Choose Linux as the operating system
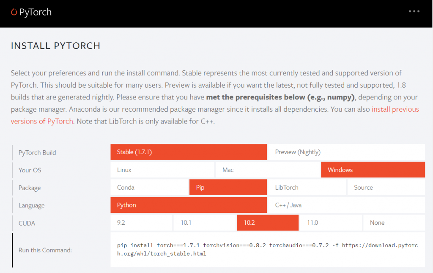433x273 pixels. point(162,169)
